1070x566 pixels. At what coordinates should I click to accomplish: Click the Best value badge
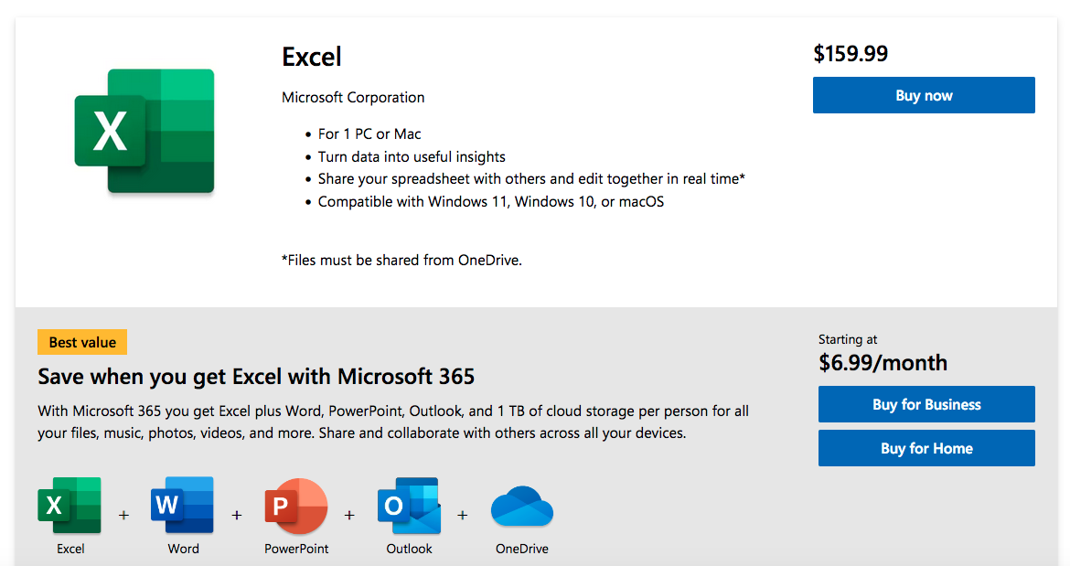pos(81,342)
